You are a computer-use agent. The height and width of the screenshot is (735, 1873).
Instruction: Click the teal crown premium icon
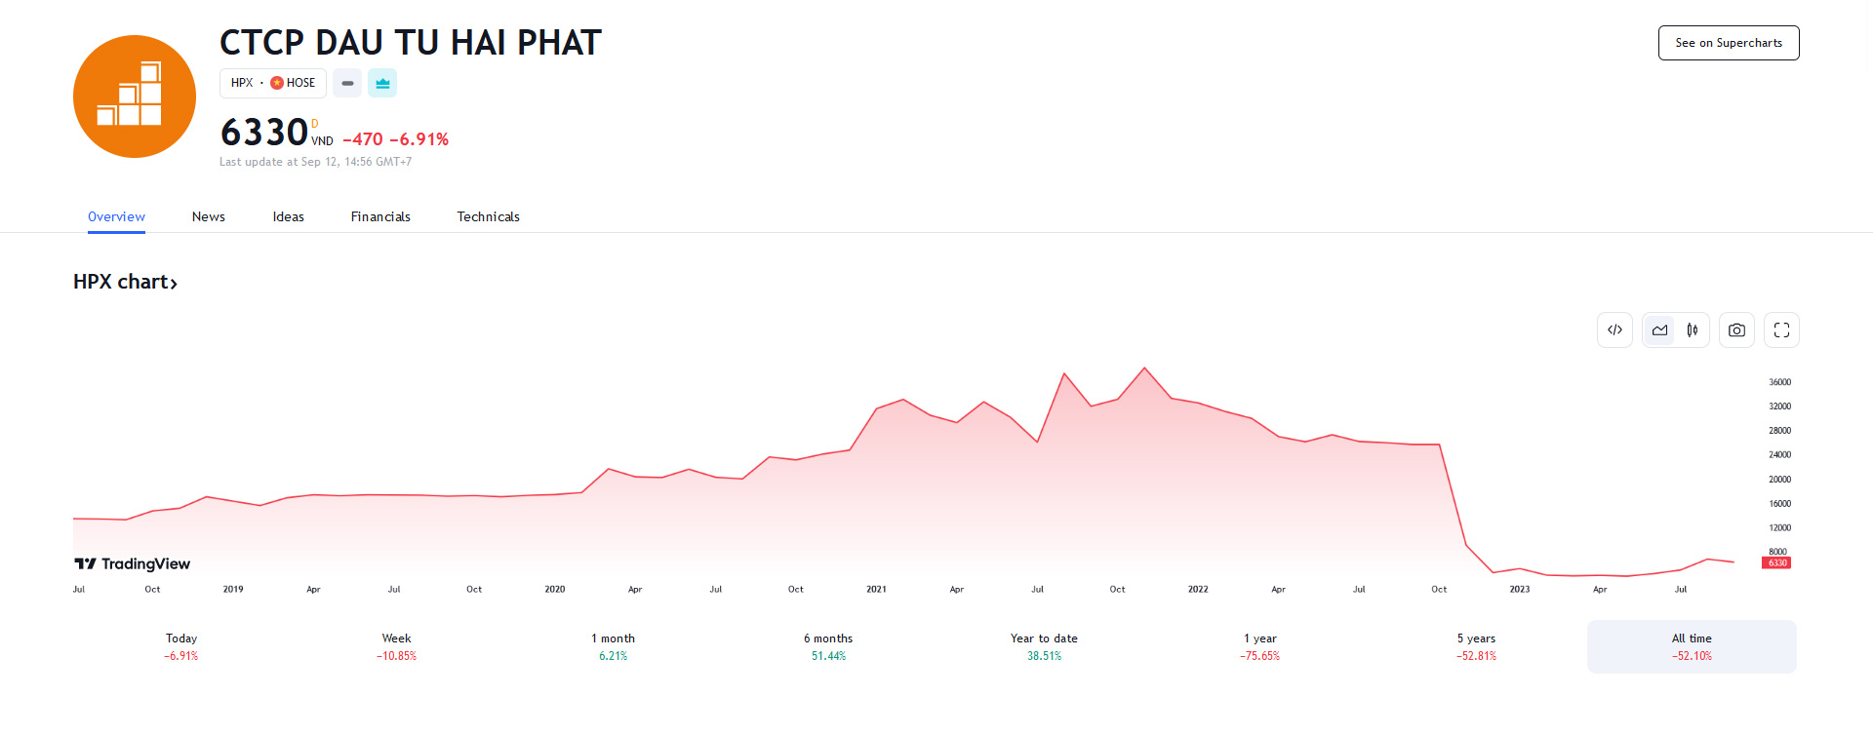point(382,83)
